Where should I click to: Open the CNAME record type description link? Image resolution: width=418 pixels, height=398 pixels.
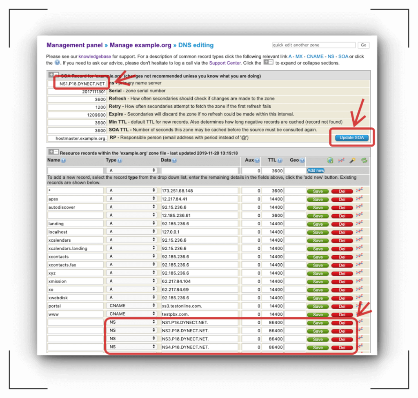(x=315, y=56)
